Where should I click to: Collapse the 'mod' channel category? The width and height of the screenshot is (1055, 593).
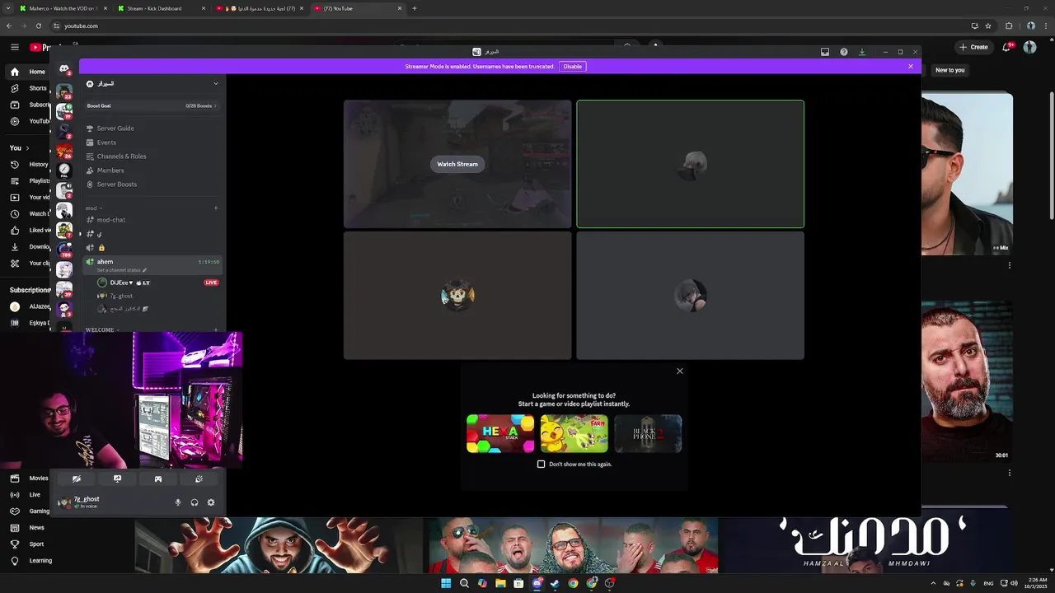(x=93, y=208)
